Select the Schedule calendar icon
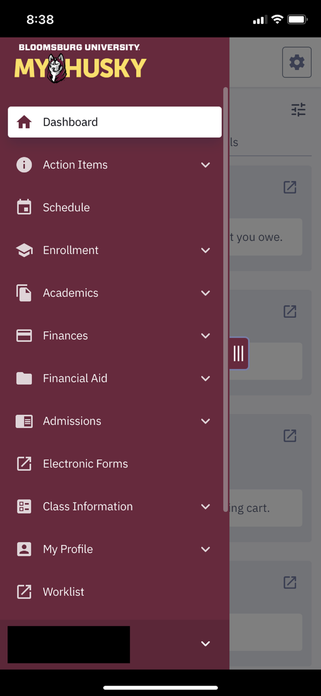Image resolution: width=321 pixels, height=696 pixels. [24, 207]
